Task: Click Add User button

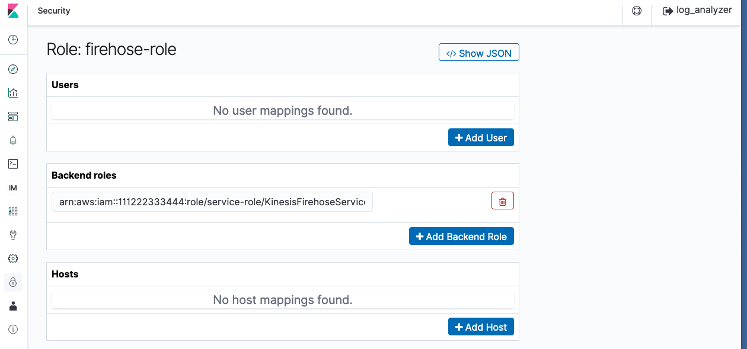Action: click(481, 138)
